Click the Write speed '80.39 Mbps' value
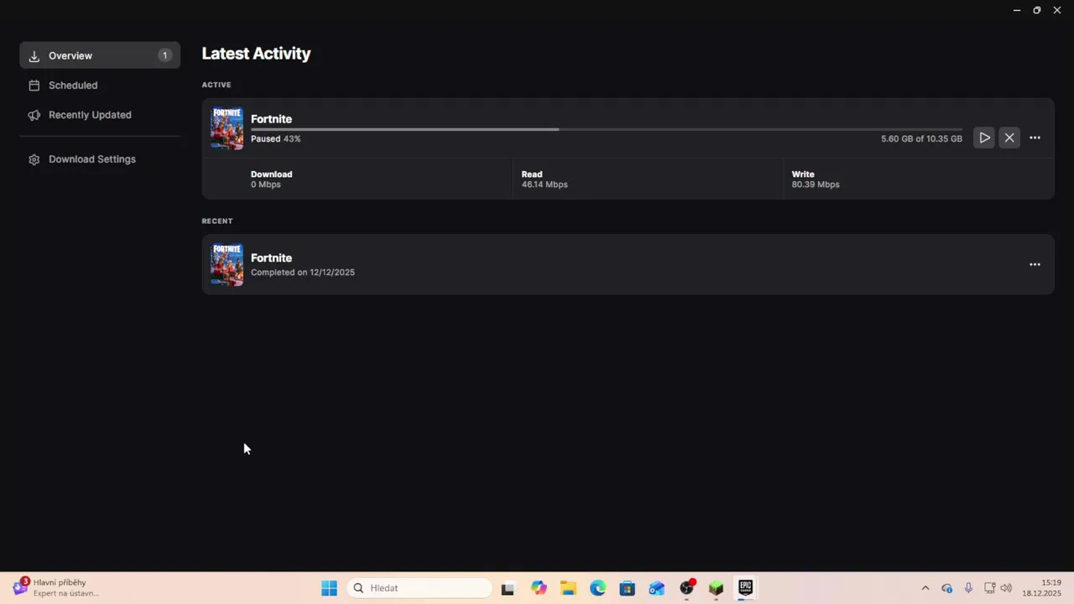The height and width of the screenshot is (604, 1074). pyautogui.click(x=816, y=185)
